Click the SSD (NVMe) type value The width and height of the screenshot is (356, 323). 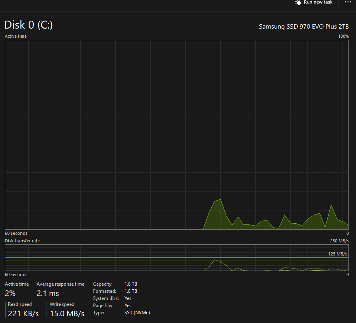tap(137, 313)
